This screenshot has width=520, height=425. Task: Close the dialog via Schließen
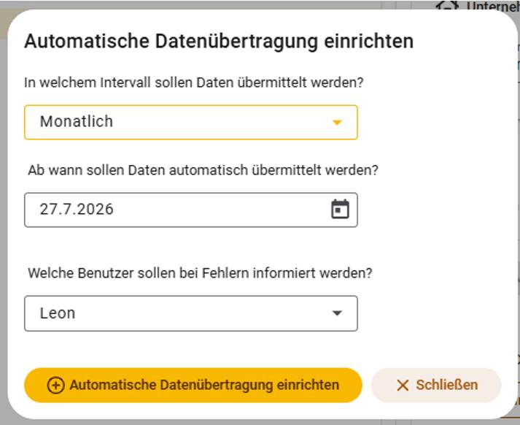(x=436, y=385)
